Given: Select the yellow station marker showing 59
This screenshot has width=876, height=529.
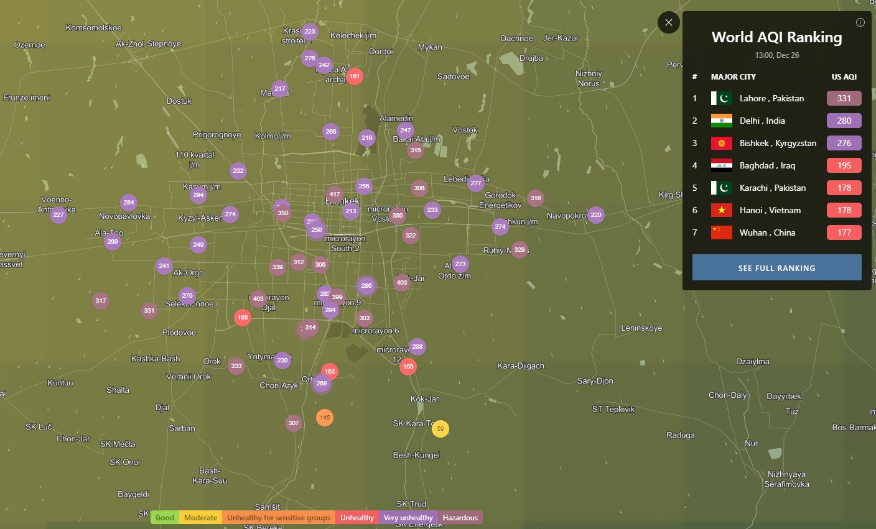Looking at the screenshot, I should 440,428.
